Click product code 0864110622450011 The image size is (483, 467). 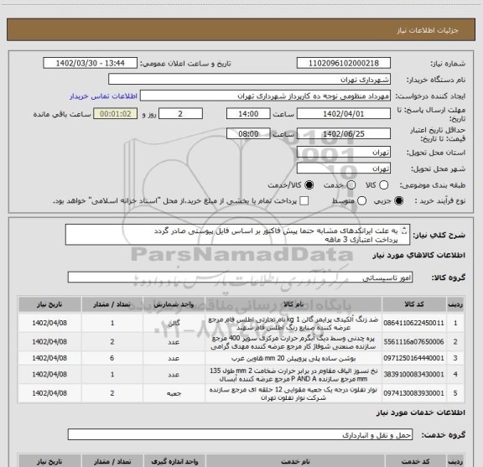413,323
